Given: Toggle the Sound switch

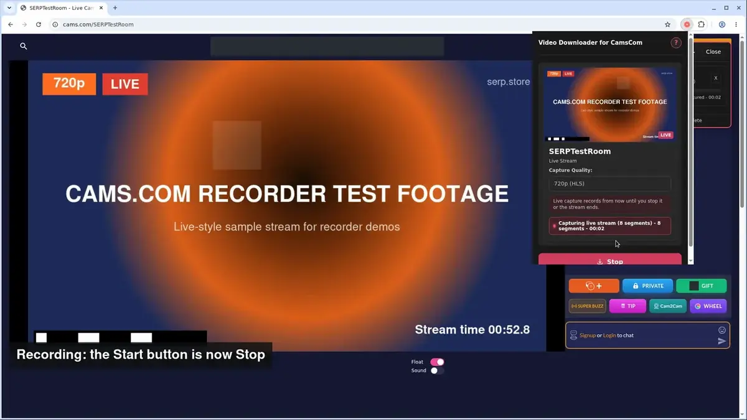Looking at the screenshot, I should pyautogui.click(x=437, y=370).
